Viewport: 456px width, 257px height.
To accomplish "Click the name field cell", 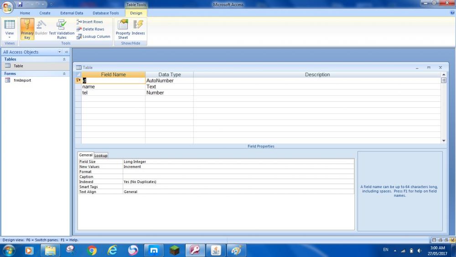I will pos(114,87).
